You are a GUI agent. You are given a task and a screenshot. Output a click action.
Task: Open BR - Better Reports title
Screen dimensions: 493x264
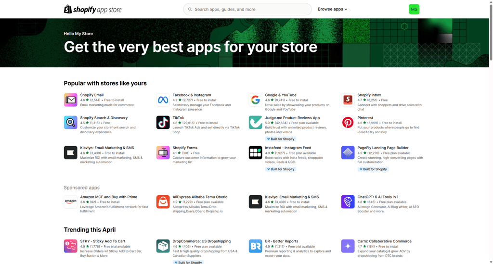pos(282,241)
